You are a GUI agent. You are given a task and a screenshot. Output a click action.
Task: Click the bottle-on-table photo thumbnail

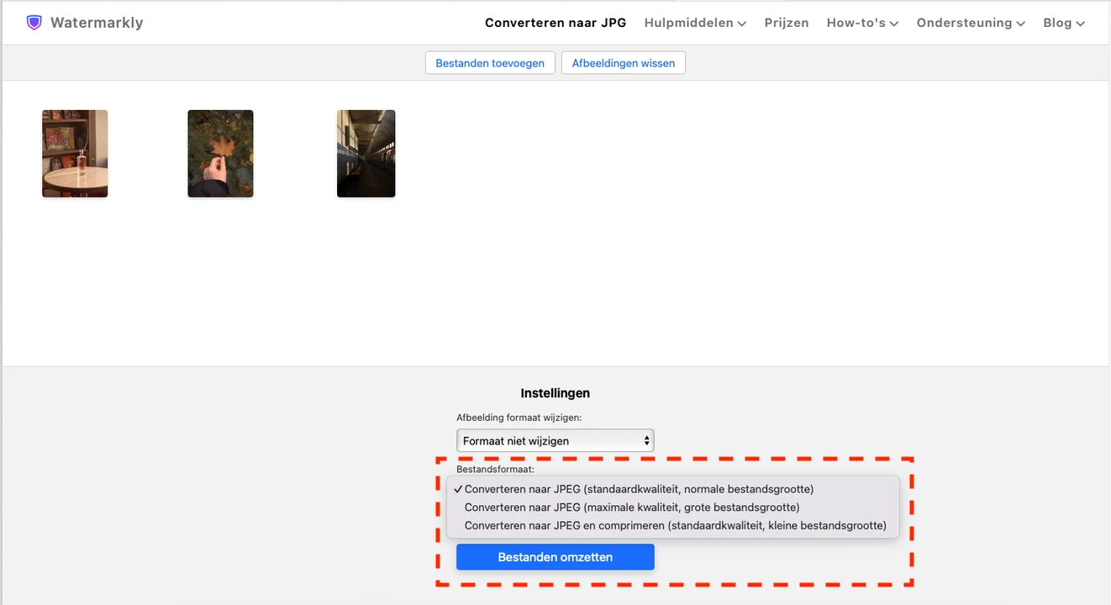(75, 153)
